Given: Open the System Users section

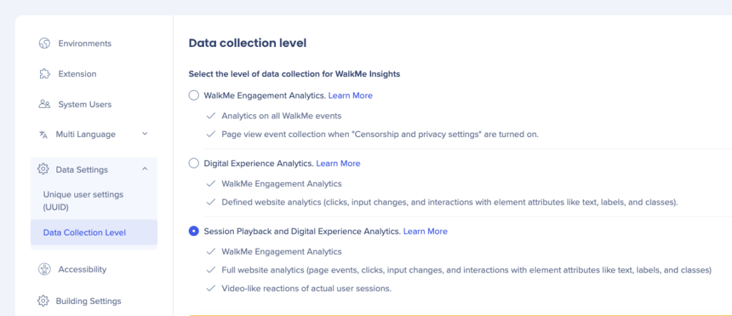Looking at the screenshot, I should (84, 104).
